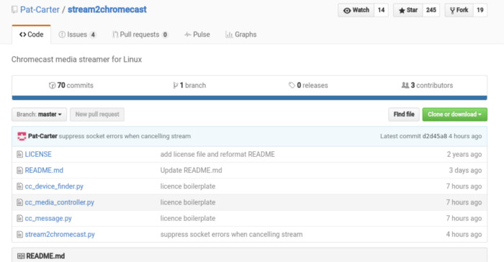Screen dimensions: 504x262
Task: View the 3 contributors list
Action: point(427,85)
